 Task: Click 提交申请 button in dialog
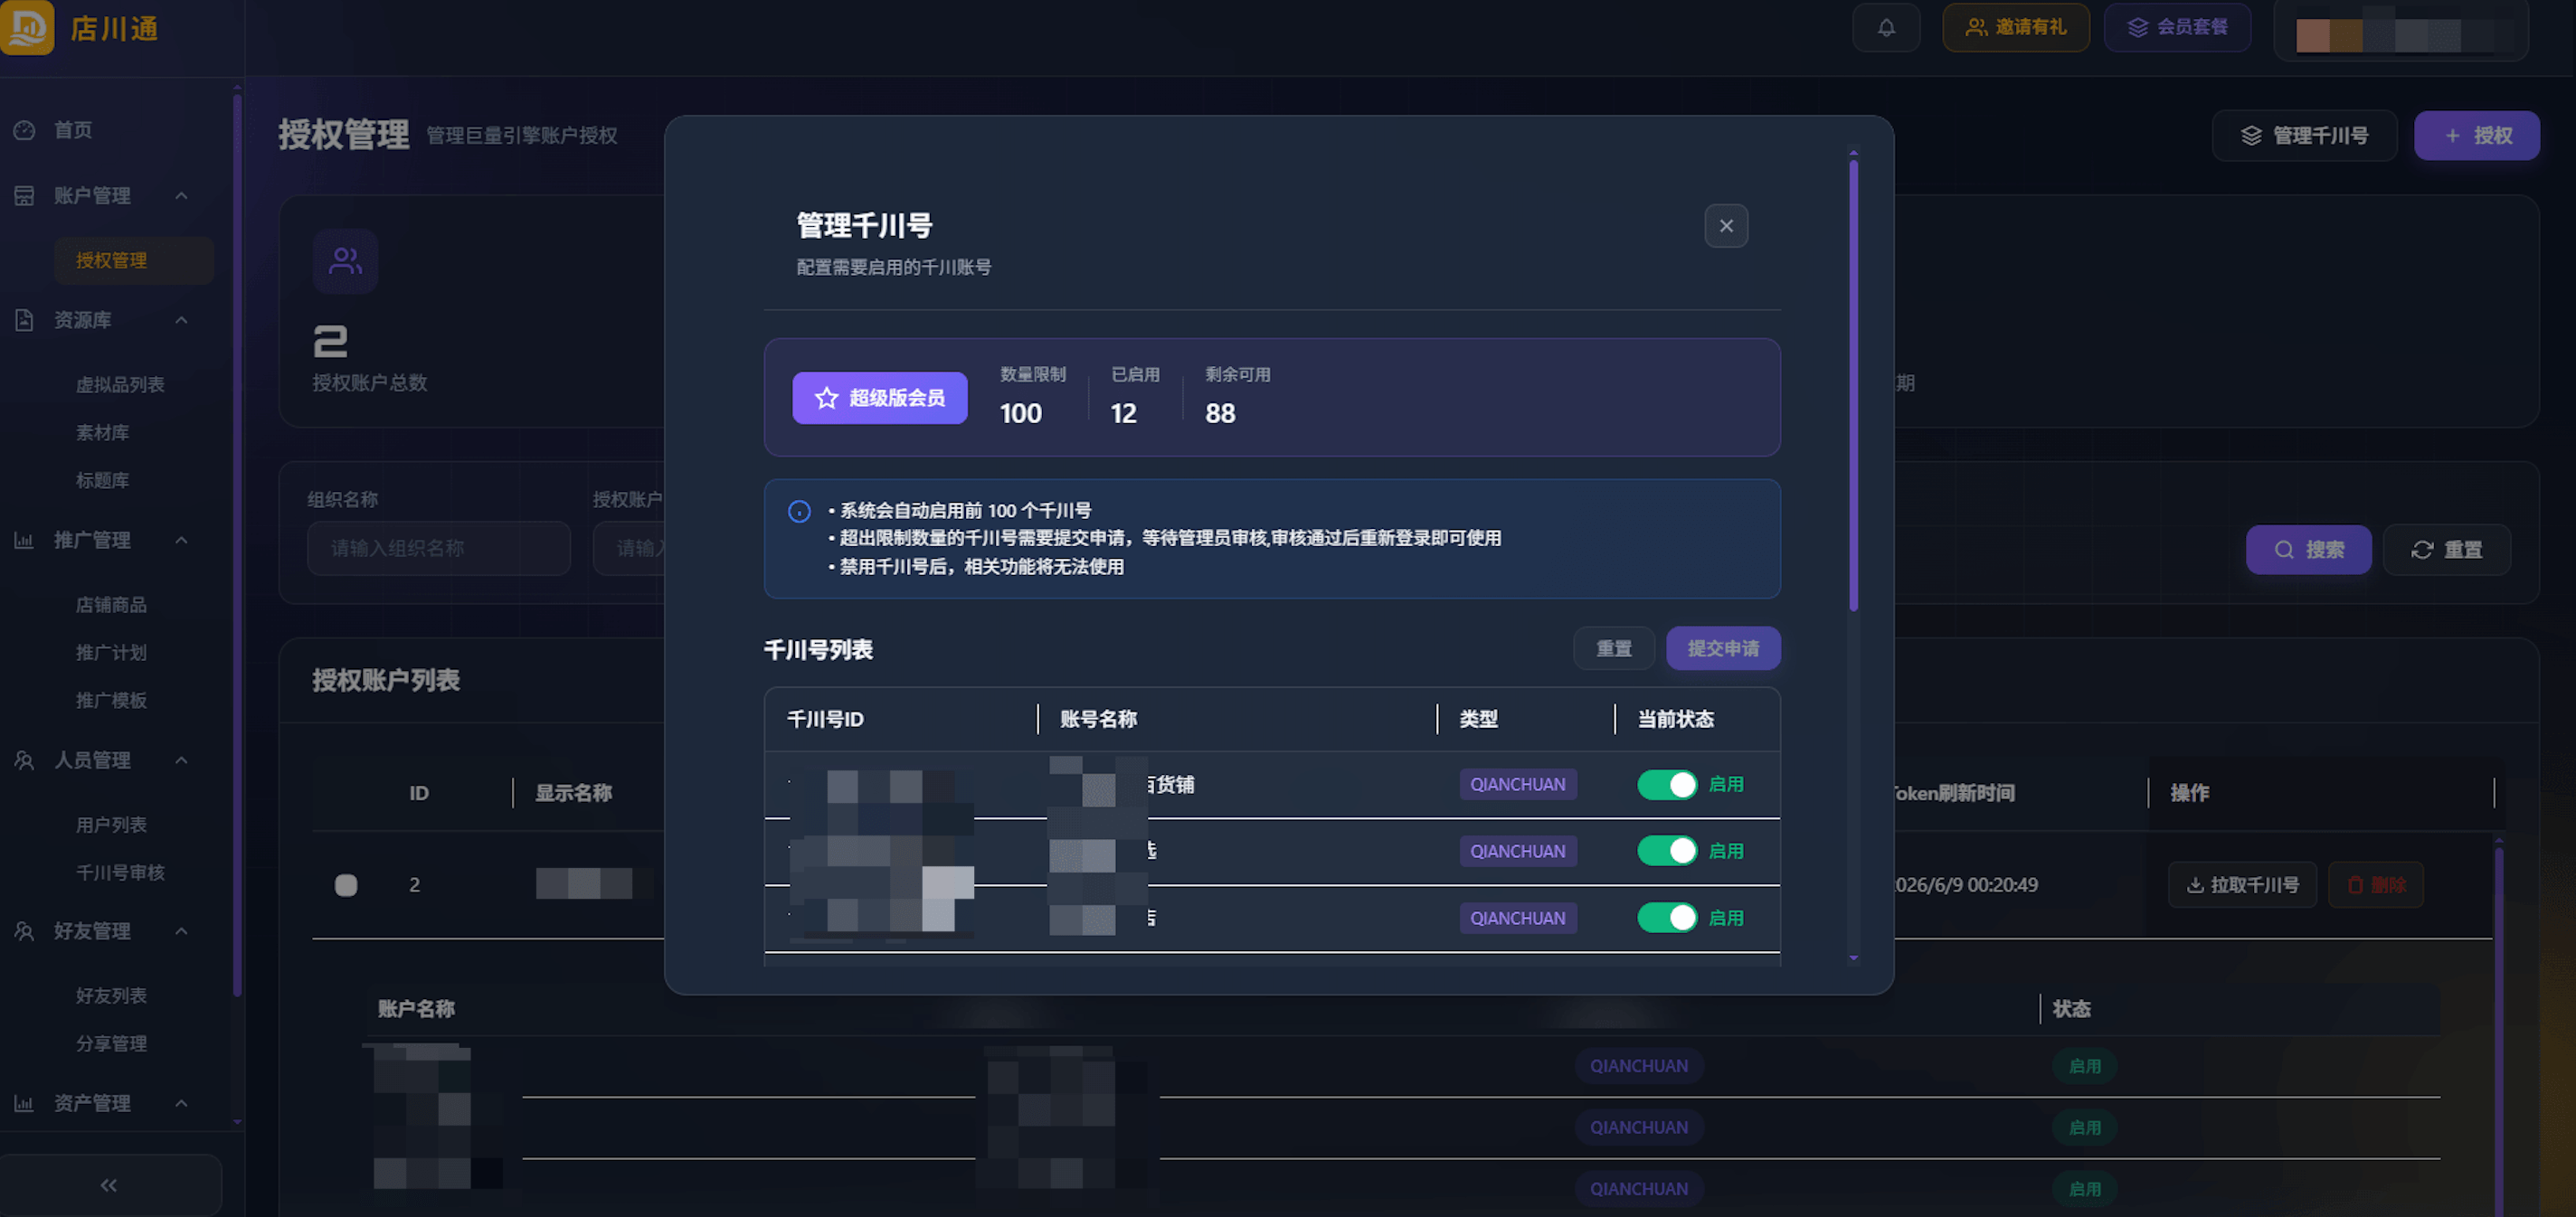coord(1723,649)
